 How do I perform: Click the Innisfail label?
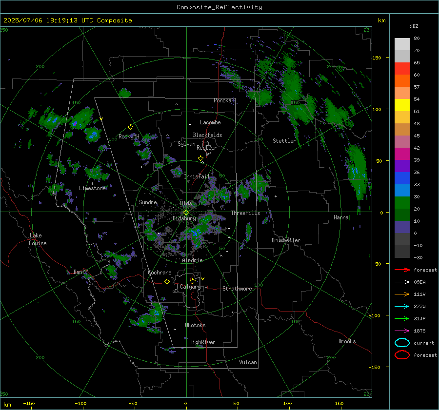(197, 176)
